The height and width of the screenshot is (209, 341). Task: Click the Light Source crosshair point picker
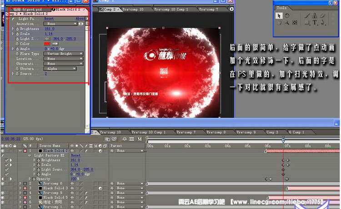pyautogui.click(x=47, y=39)
